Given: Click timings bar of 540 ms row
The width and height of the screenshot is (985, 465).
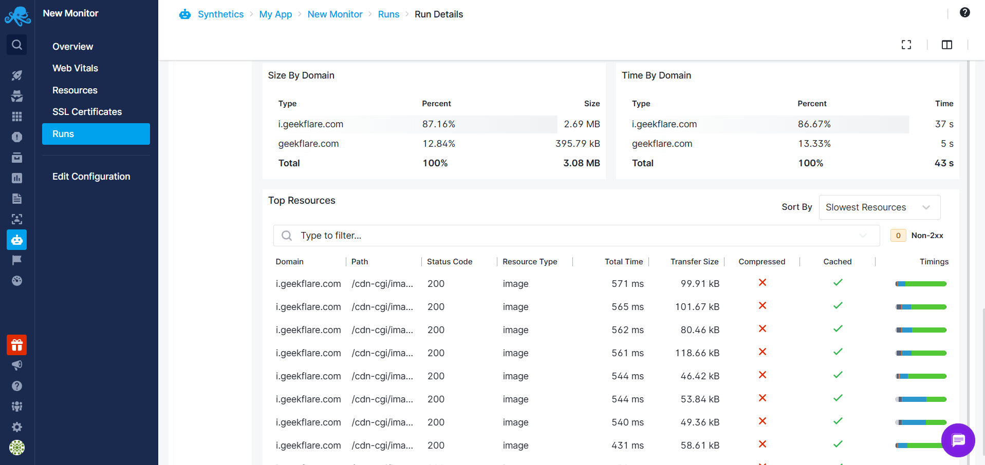Looking at the screenshot, I should [921, 422].
